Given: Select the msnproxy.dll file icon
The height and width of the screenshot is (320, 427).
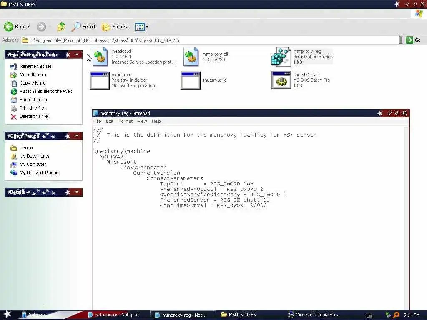Looking at the screenshot, I should pyautogui.click(x=191, y=57).
